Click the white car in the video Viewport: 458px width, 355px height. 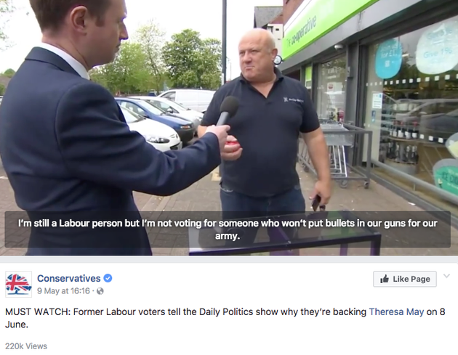[150, 130]
